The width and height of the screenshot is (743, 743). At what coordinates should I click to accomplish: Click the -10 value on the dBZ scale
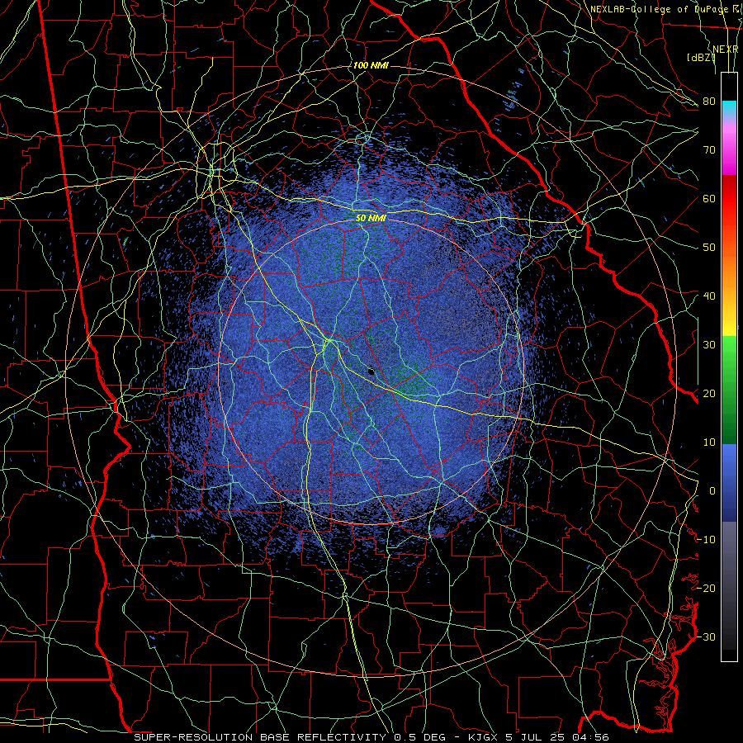coord(707,540)
